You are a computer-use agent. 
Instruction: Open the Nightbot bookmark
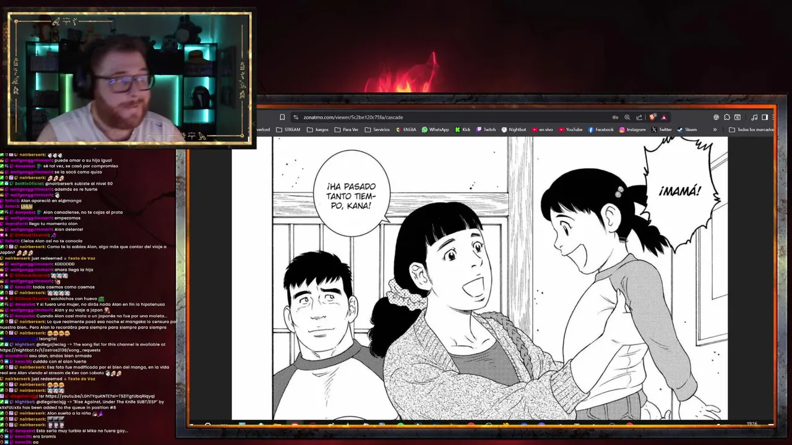coord(514,130)
